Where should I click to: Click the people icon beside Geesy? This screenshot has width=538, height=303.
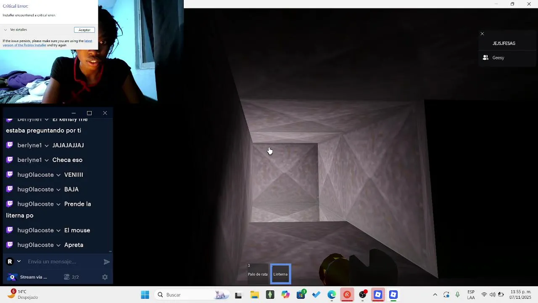tap(485, 58)
